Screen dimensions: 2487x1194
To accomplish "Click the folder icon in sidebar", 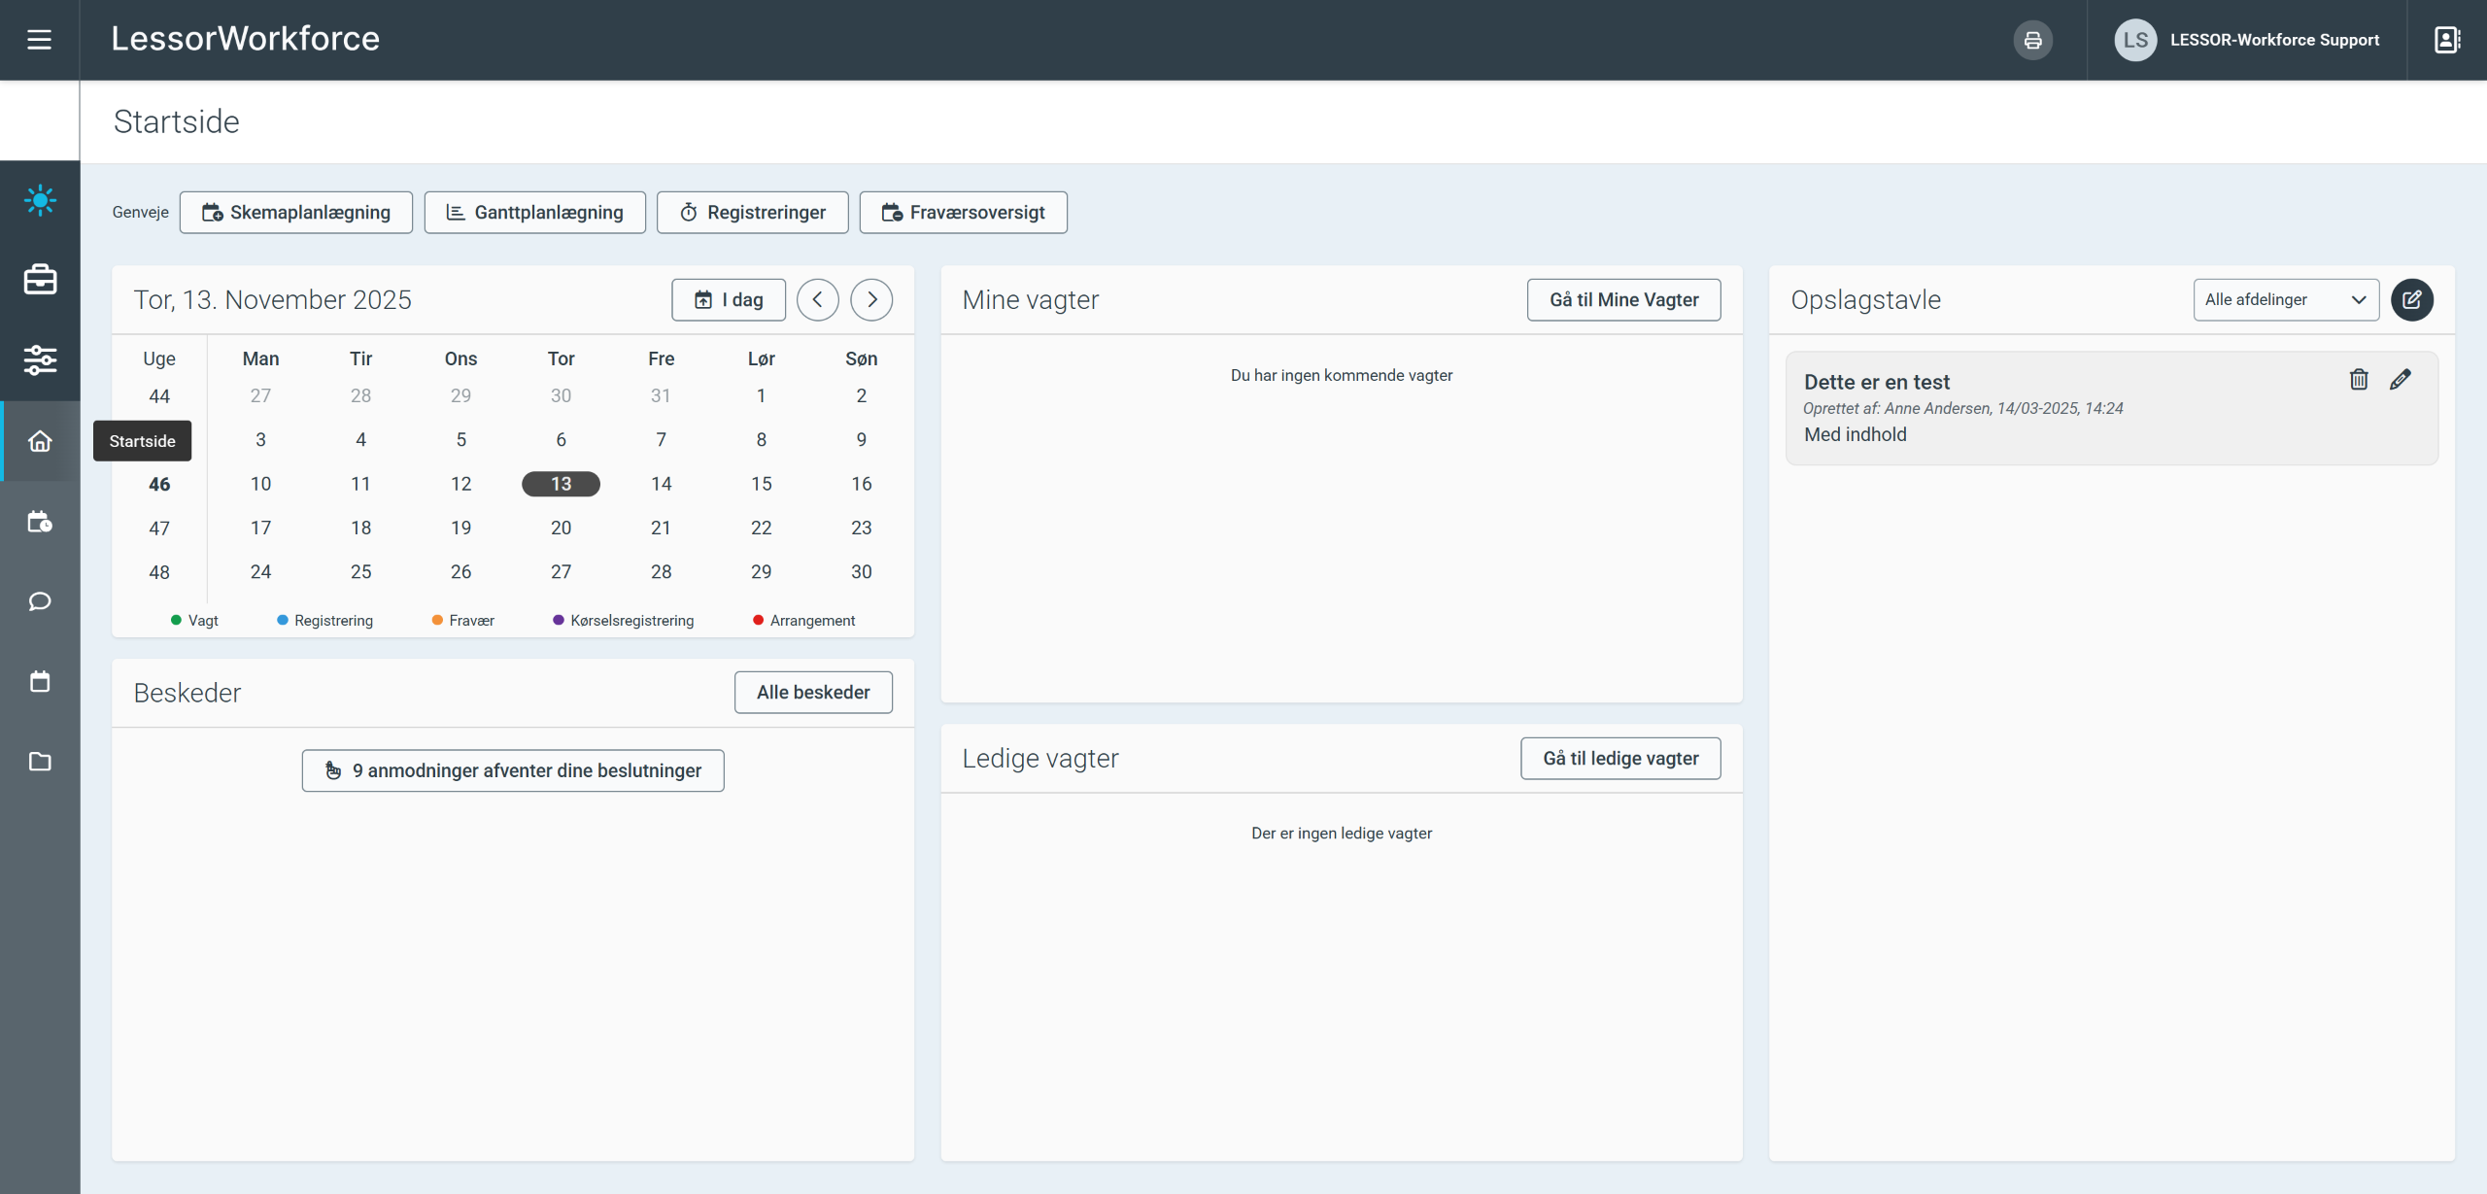I will [x=40, y=762].
